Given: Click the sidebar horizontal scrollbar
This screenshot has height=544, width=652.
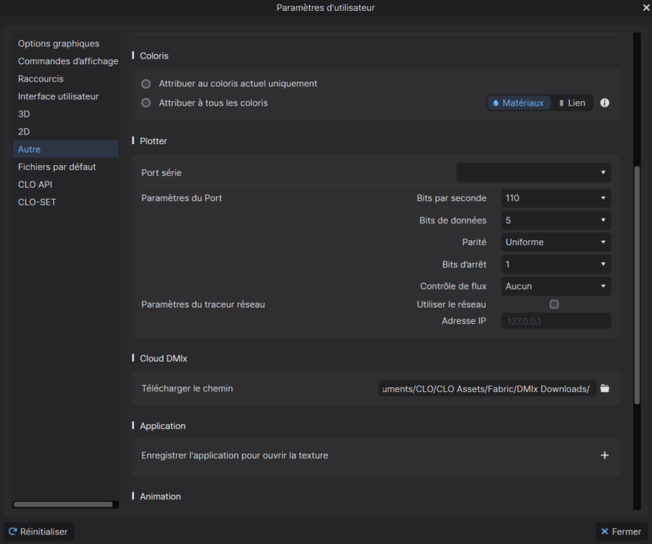Looking at the screenshot, I should [63, 505].
